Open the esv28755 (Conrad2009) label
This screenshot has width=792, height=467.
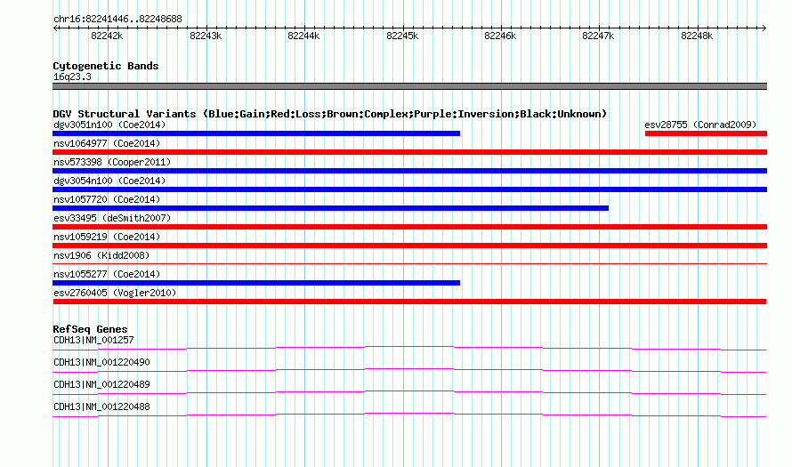[700, 125]
